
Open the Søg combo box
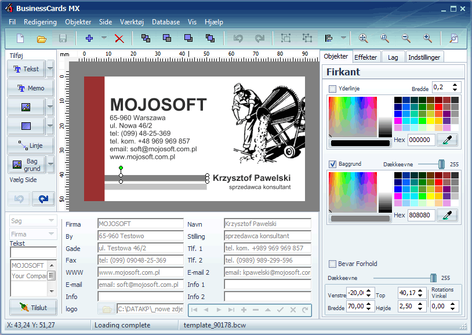tap(33, 221)
